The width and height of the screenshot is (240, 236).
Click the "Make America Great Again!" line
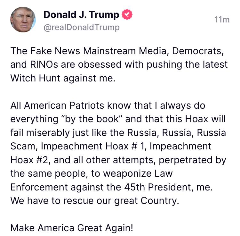pyautogui.click(x=72, y=228)
